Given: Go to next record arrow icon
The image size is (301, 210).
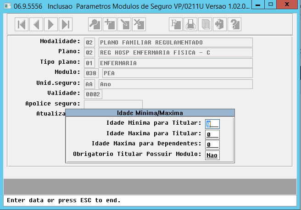Looking at the screenshot, I should (x=51, y=24).
